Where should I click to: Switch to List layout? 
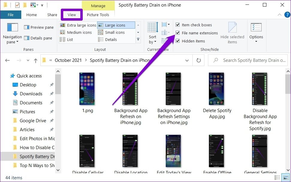(66, 40)
